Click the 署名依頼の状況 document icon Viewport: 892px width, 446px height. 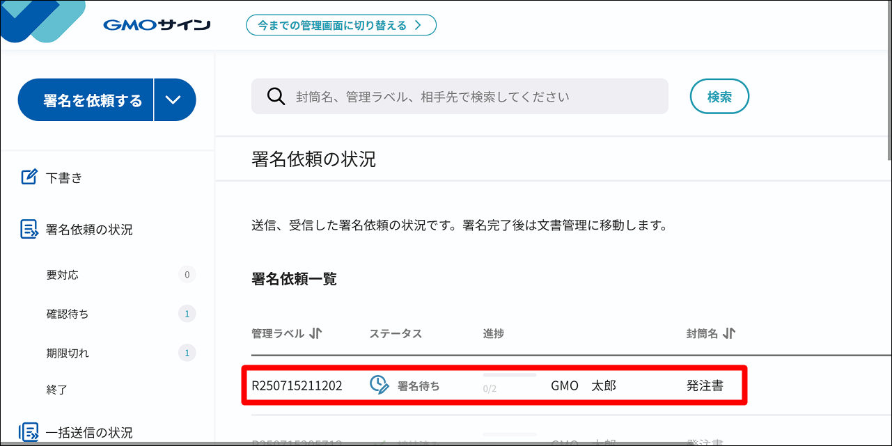29,230
